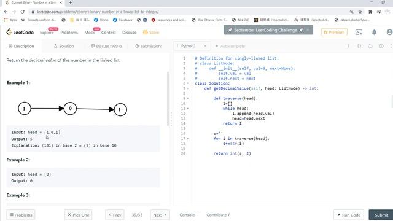This screenshot has height=221, width=393.
Task: Open the Apps bookmark
Action: [10, 20]
